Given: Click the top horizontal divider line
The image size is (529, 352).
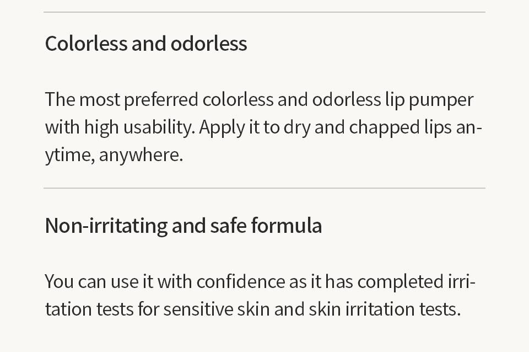Looking at the screenshot, I should coord(264,12).
